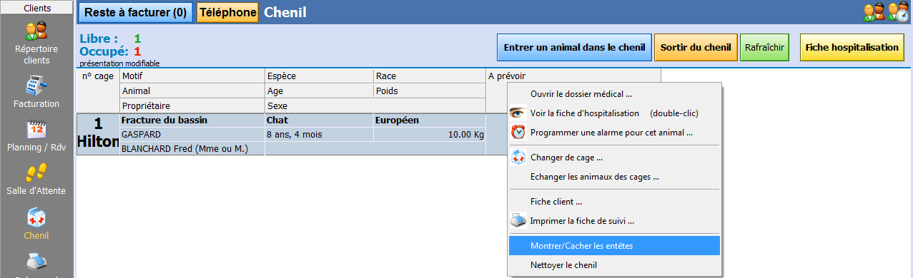Click the Téléphone button
The width and height of the screenshot is (913, 278).
coord(227,12)
